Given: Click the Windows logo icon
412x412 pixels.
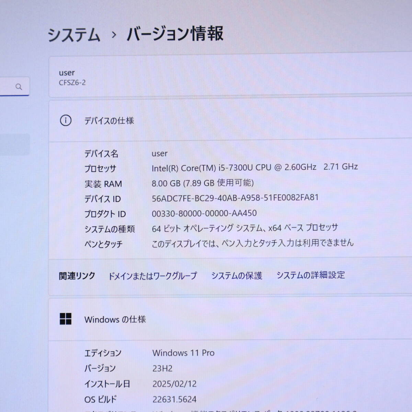Looking at the screenshot, I should (x=66, y=319).
